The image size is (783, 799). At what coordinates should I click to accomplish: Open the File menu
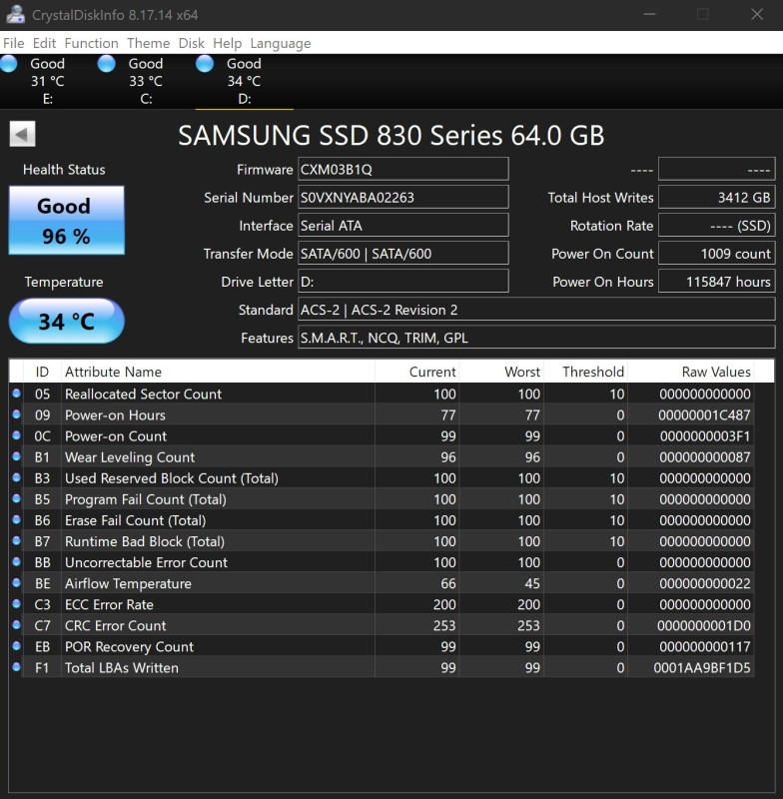pyautogui.click(x=13, y=43)
